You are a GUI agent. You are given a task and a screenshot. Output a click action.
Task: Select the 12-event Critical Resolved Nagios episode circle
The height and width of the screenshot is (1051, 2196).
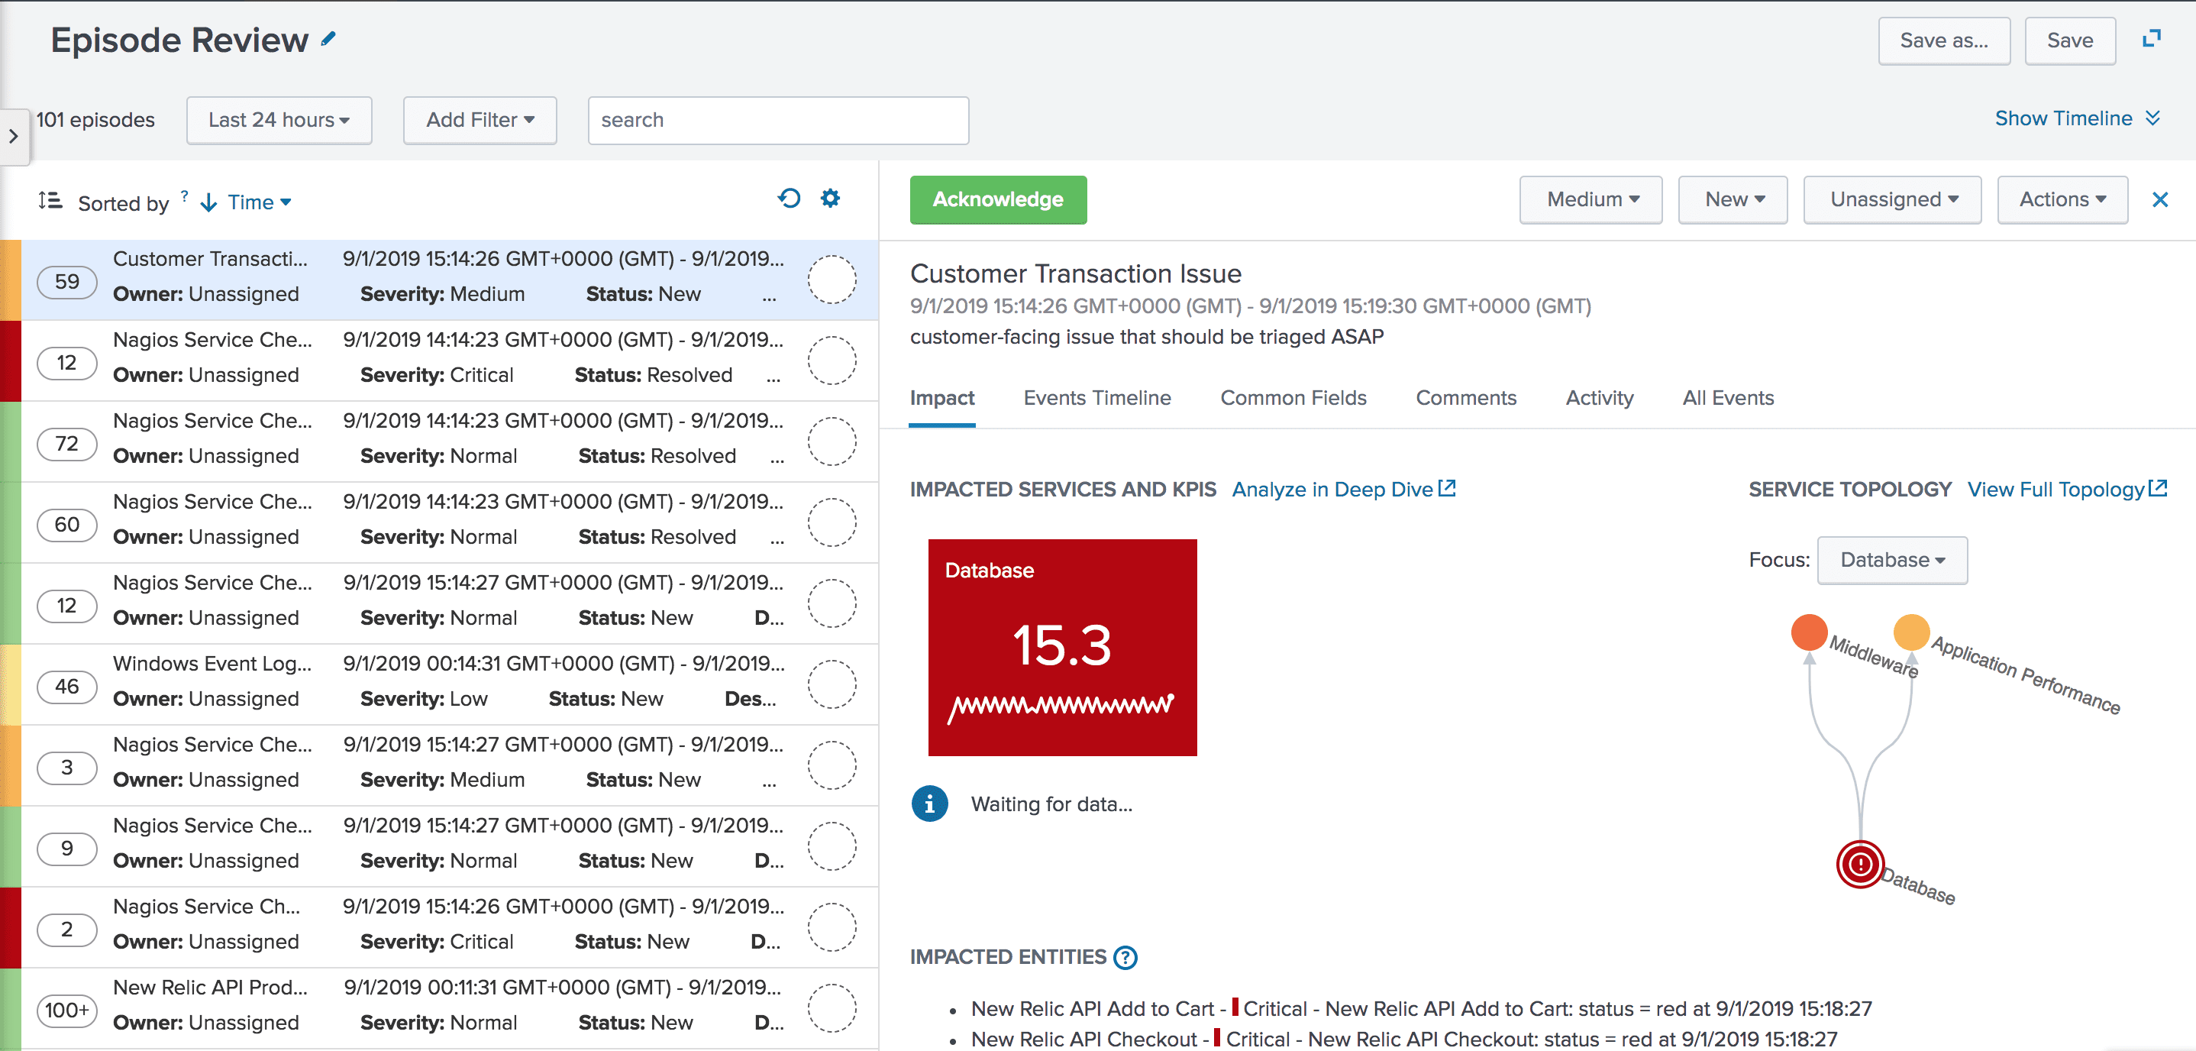coord(832,361)
